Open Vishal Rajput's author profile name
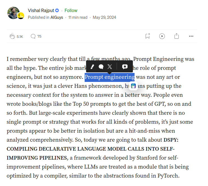 click(x=41, y=10)
